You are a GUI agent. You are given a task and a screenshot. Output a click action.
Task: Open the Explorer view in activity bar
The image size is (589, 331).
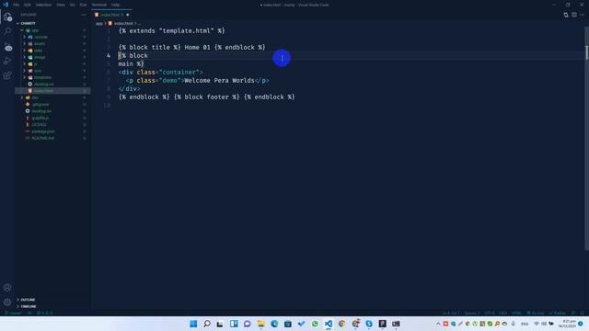click(7, 17)
